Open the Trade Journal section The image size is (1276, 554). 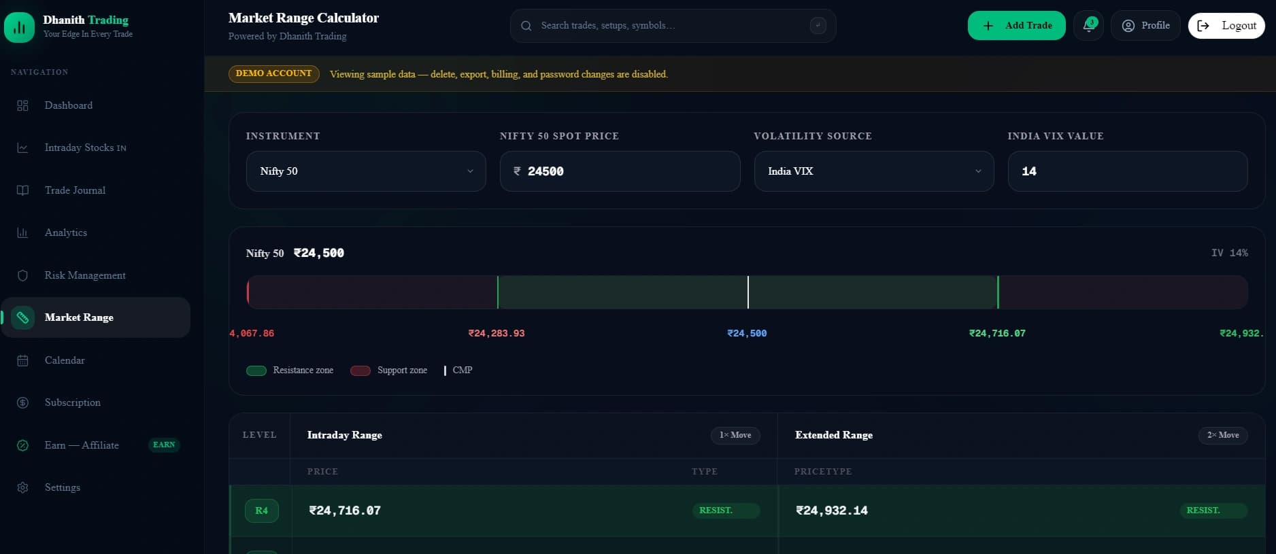click(x=95, y=190)
